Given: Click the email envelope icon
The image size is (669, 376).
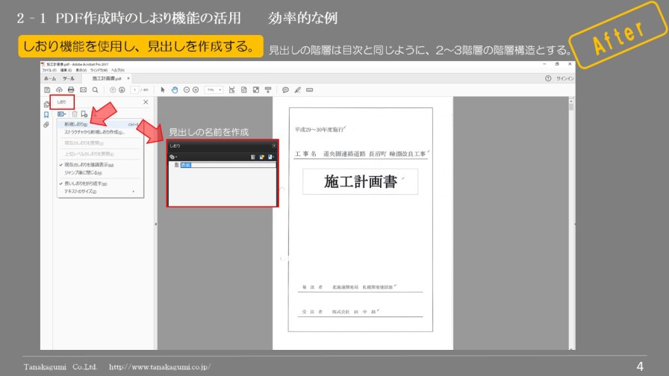Looking at the screenshot, I should pyautogui.click(x=83, y=90).
